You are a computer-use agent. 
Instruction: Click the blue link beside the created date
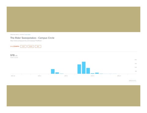[28, 34]
